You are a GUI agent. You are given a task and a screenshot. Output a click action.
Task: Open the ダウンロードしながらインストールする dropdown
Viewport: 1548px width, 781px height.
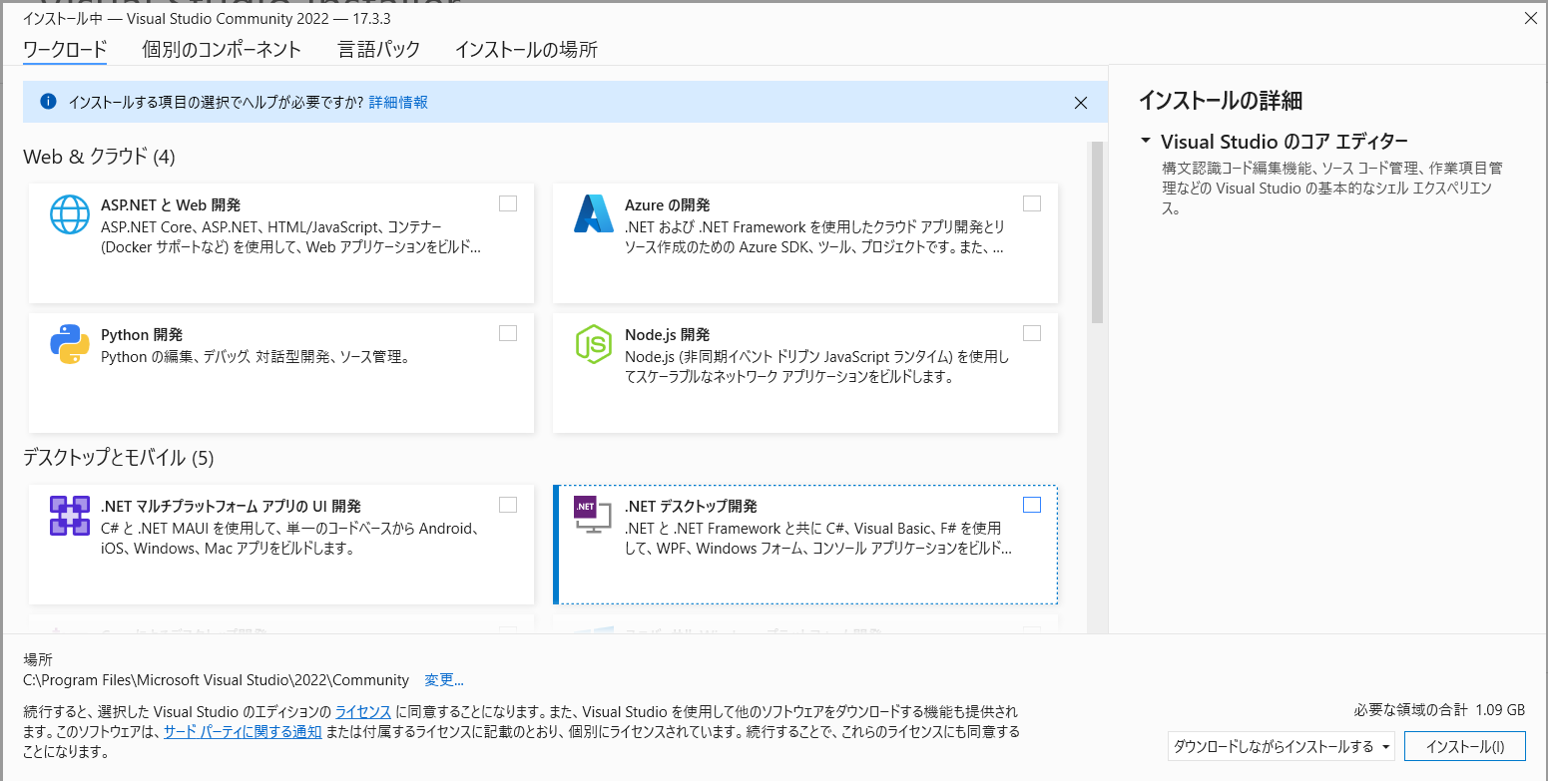pos(1282,746)
